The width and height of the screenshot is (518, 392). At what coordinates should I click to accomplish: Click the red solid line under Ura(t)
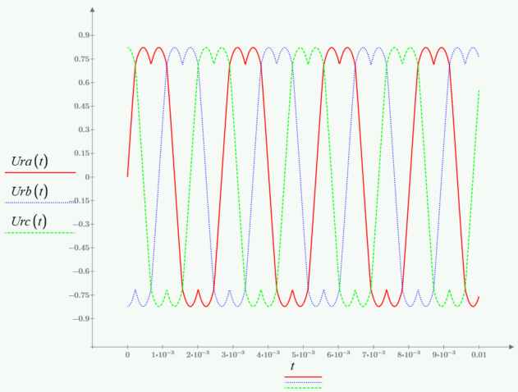click(x=40, y=173)
